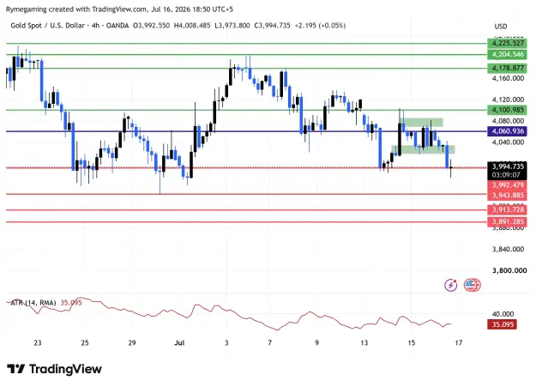Image resolution: width=536 pixels, height=387 pixels.
Task: Click the 3,992.479 red price label
Action: point(508,185)
